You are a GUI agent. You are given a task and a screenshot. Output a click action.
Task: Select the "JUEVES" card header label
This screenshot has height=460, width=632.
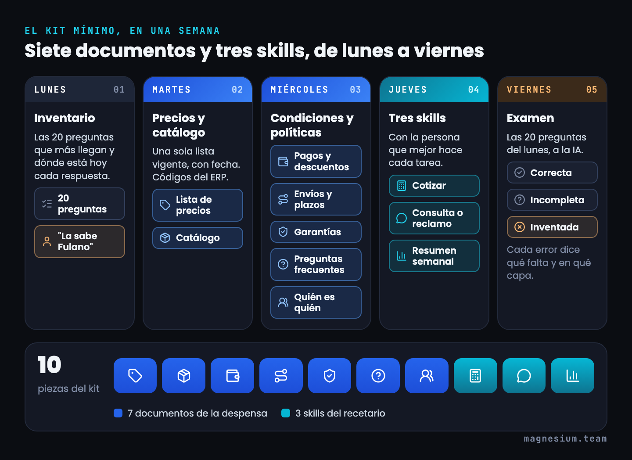[x=408, y=90]
